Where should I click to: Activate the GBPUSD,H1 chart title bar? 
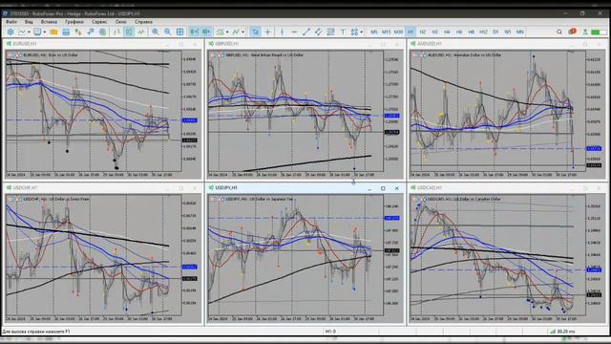[305, 44]
